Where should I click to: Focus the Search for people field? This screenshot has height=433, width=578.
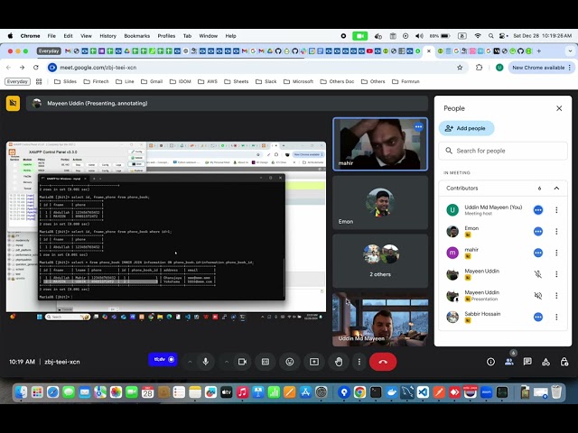[x=503, y=151]
